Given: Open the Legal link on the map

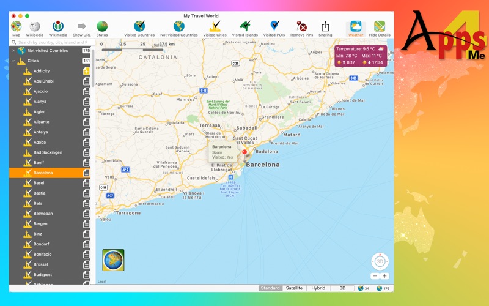Looking at the screenshot, I should (x=102, y=282).
